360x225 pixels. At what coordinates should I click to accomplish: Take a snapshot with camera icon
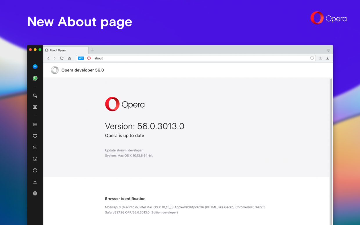pyautogui.click(x=35, y=107)
